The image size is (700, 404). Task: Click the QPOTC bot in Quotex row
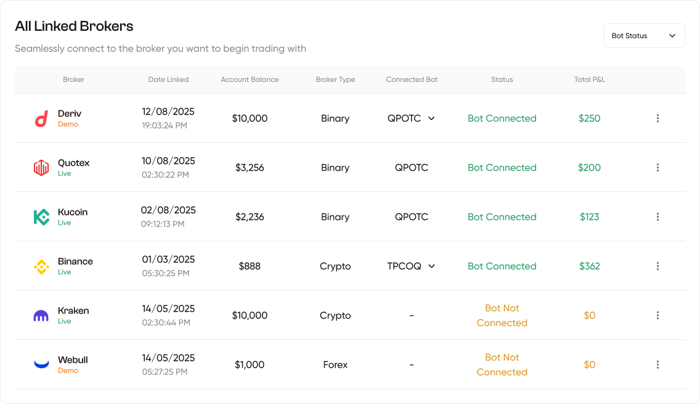click(412, 168)
